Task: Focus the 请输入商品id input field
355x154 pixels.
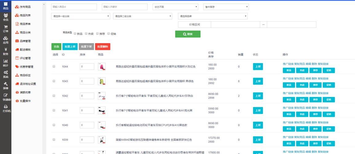Action: 74,7
